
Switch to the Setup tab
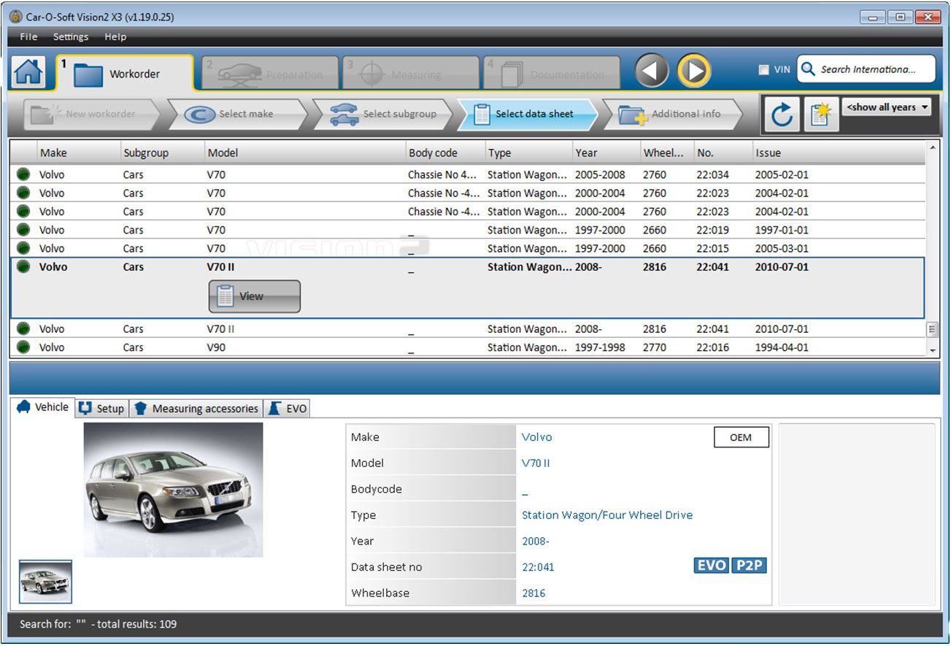[x=102, y=409]
